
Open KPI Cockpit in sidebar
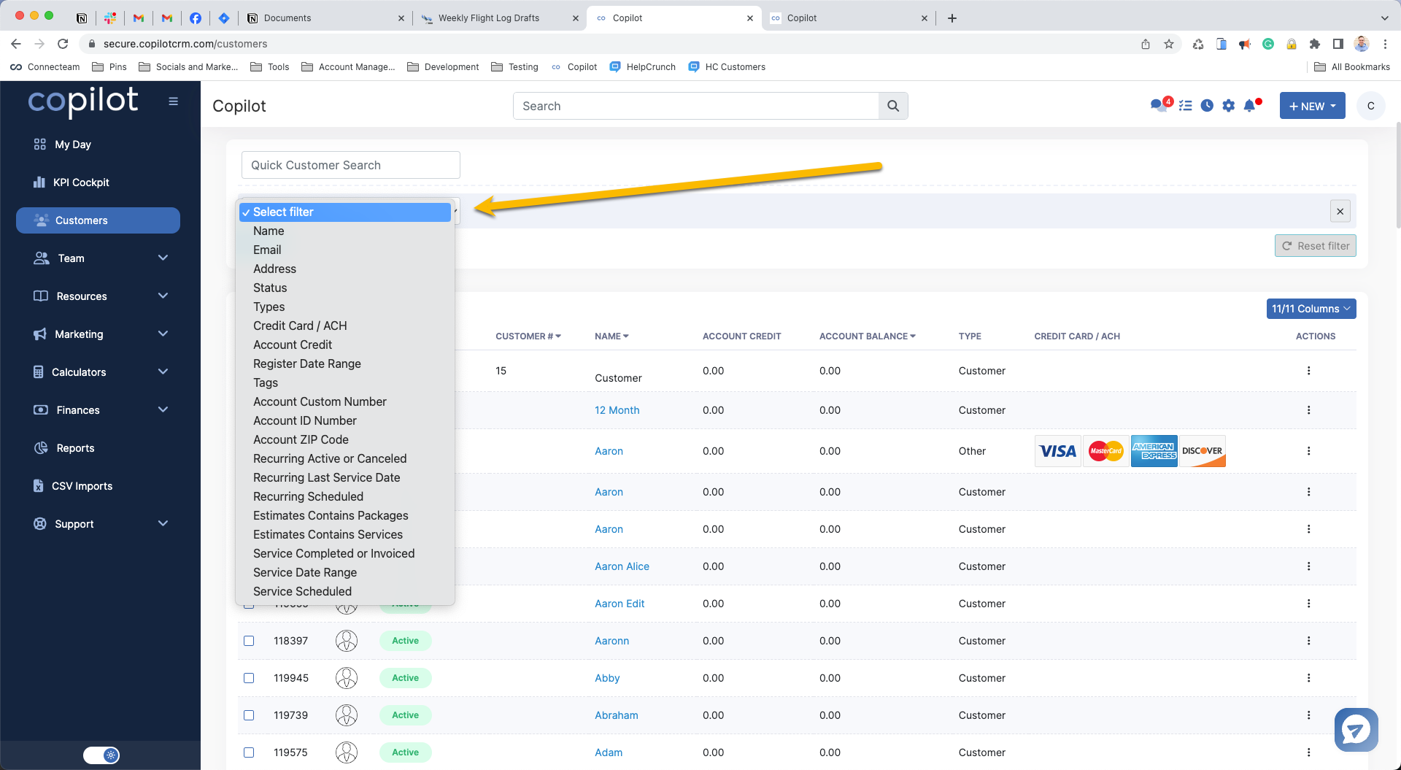[x=81, y=182]
